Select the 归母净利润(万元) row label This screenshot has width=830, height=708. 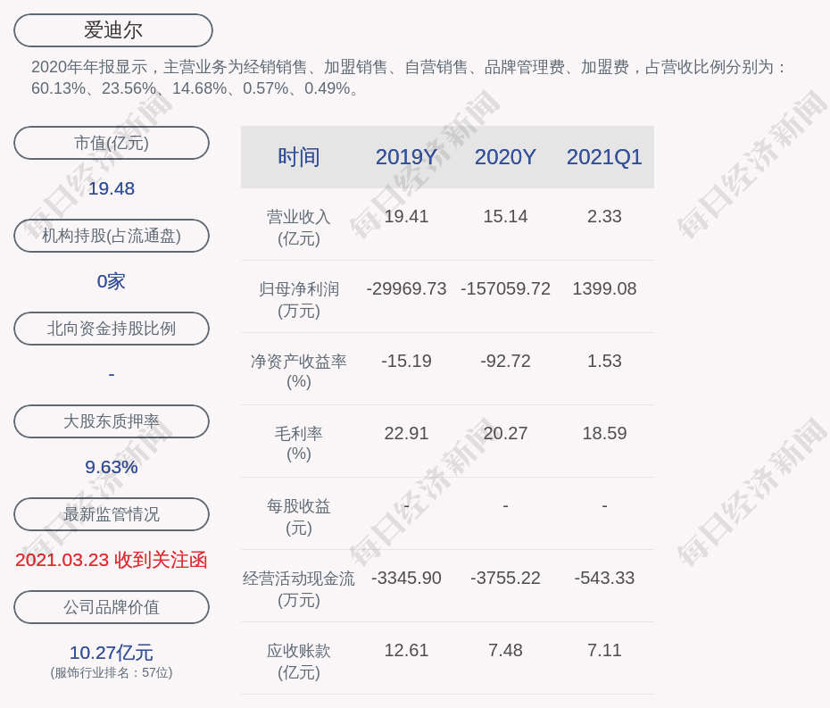tap(298, 299)
